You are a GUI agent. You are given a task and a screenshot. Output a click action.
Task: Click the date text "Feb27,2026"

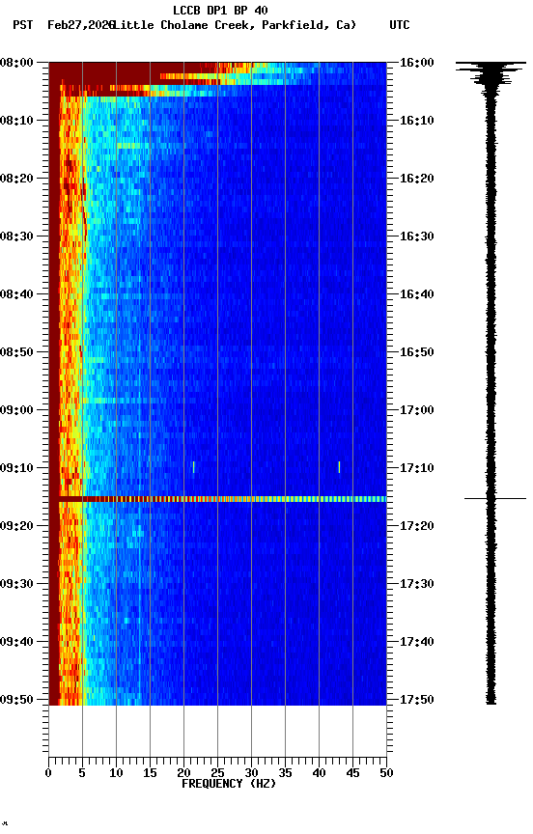(x=80, y=25)
